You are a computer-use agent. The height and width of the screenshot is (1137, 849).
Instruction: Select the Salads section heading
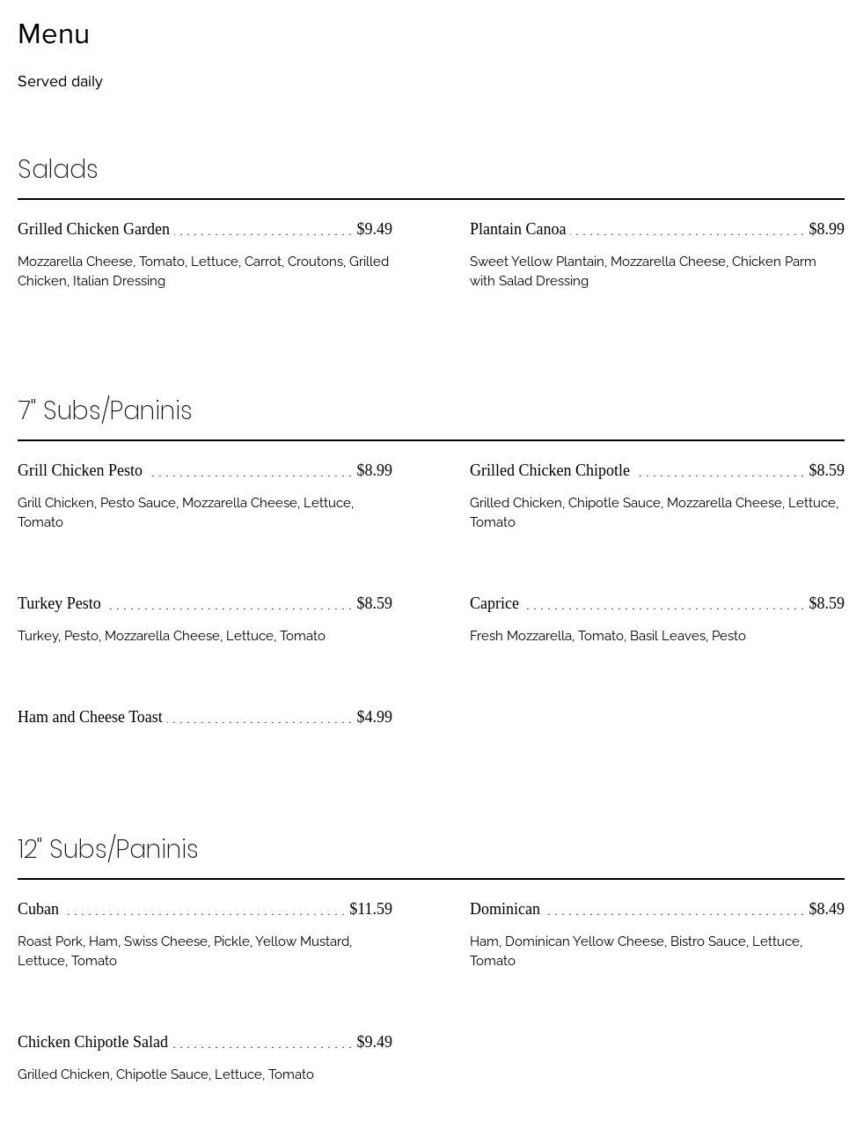pos(57,169)
